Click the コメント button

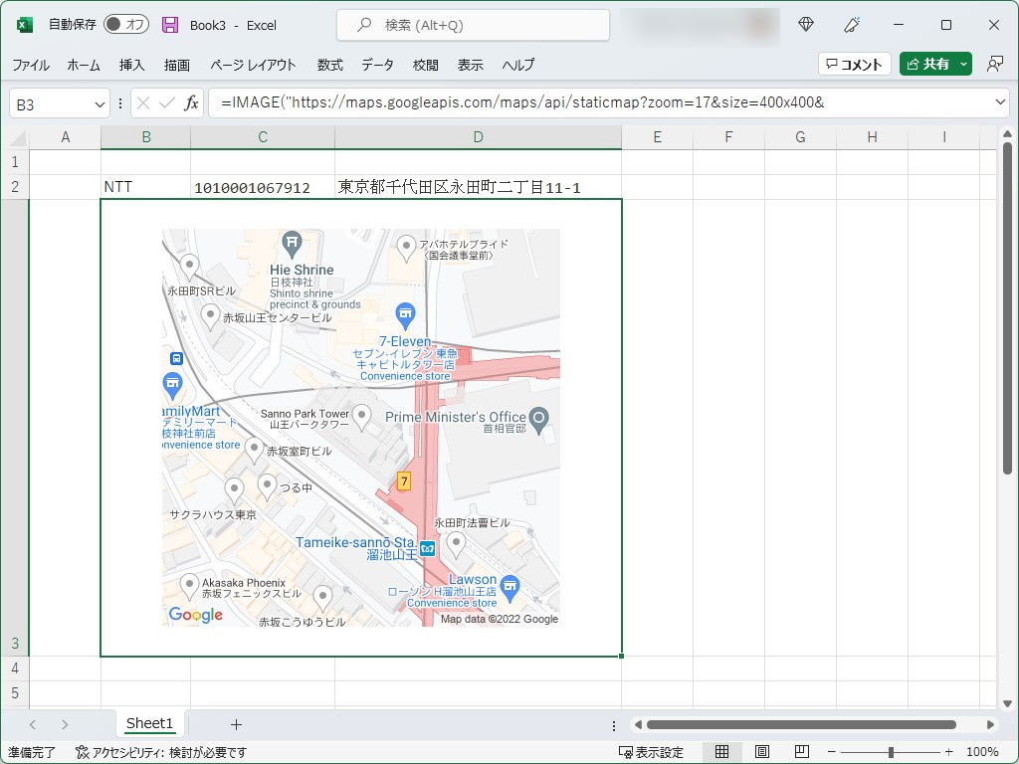(x=854, y=63)
